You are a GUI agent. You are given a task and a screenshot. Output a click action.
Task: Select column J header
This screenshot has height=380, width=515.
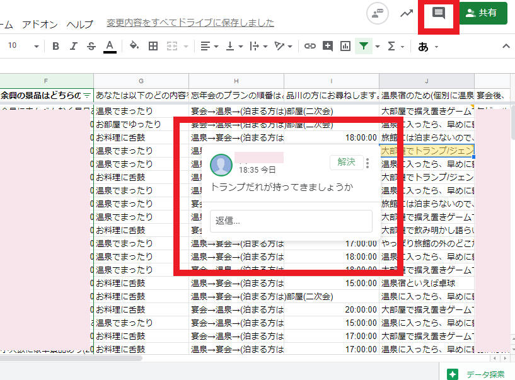click(x=427, y=81)
